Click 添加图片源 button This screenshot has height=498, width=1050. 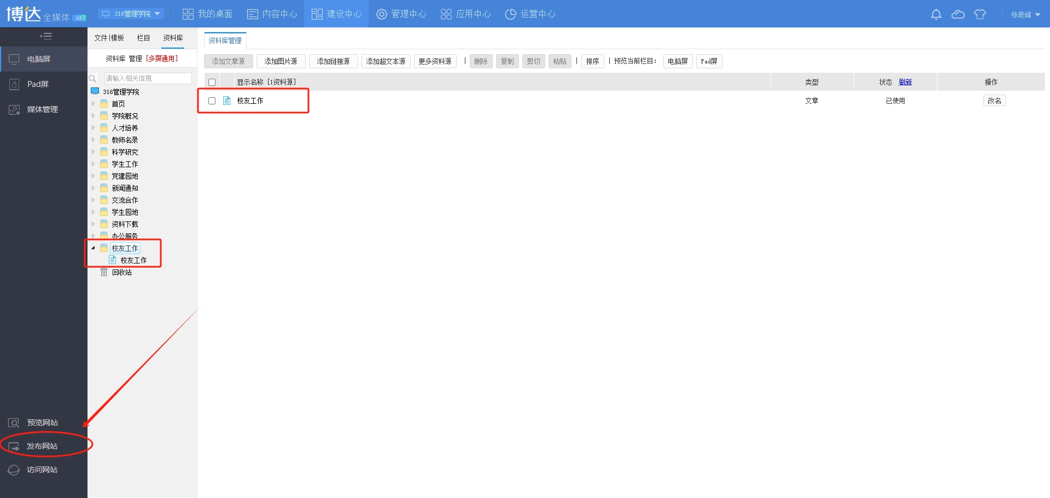pos(281,61)
